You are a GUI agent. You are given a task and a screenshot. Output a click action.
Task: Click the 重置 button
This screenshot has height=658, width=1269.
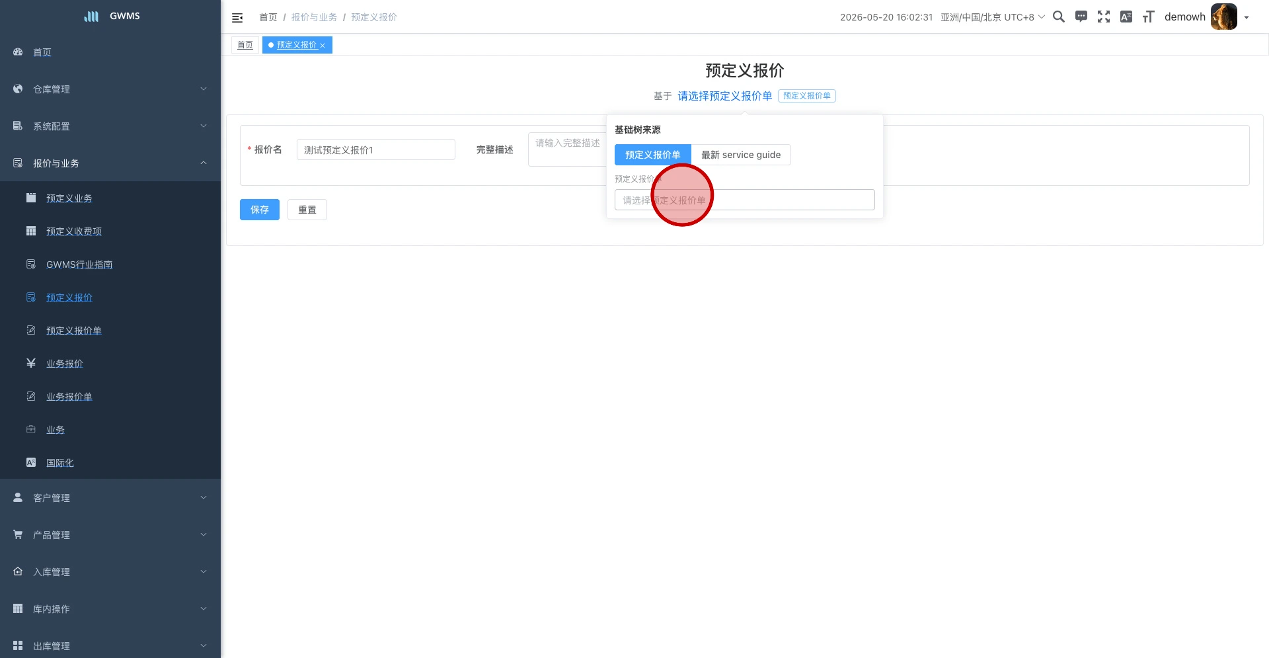307,210
